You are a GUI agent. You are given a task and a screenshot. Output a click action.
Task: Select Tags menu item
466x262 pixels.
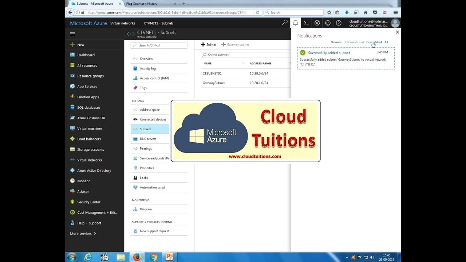(143, 88)
